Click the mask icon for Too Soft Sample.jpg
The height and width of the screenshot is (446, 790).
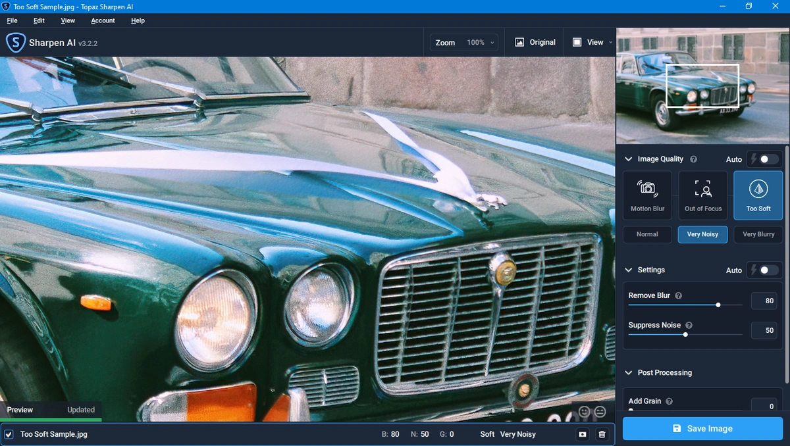click(x=583, y=434)
